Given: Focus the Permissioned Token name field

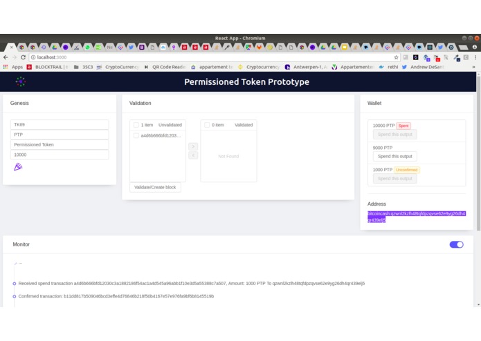Looking at the screenshot, I should (60, 145).
